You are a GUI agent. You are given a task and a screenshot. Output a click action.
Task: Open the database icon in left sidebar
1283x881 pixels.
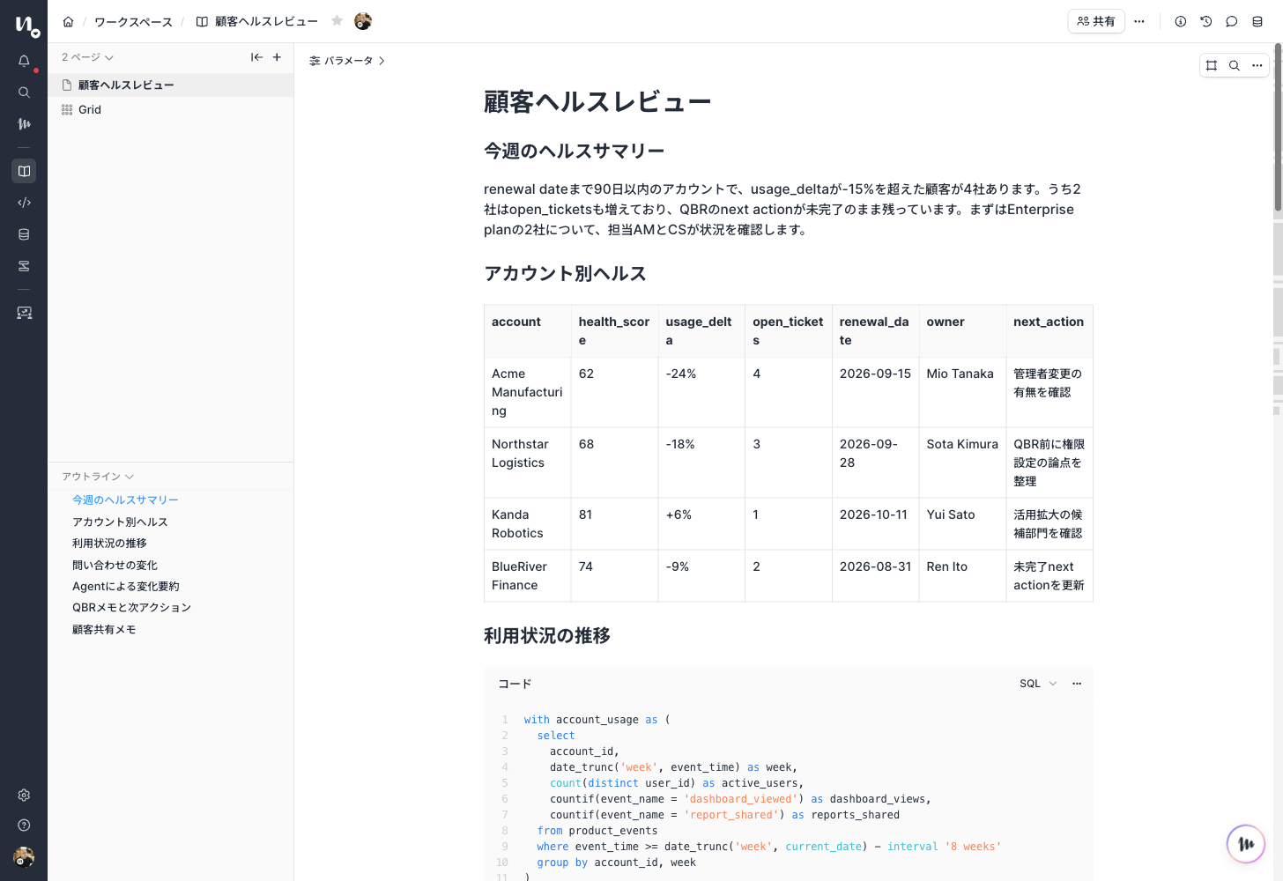pyautogui.click(x=24, y=234)
